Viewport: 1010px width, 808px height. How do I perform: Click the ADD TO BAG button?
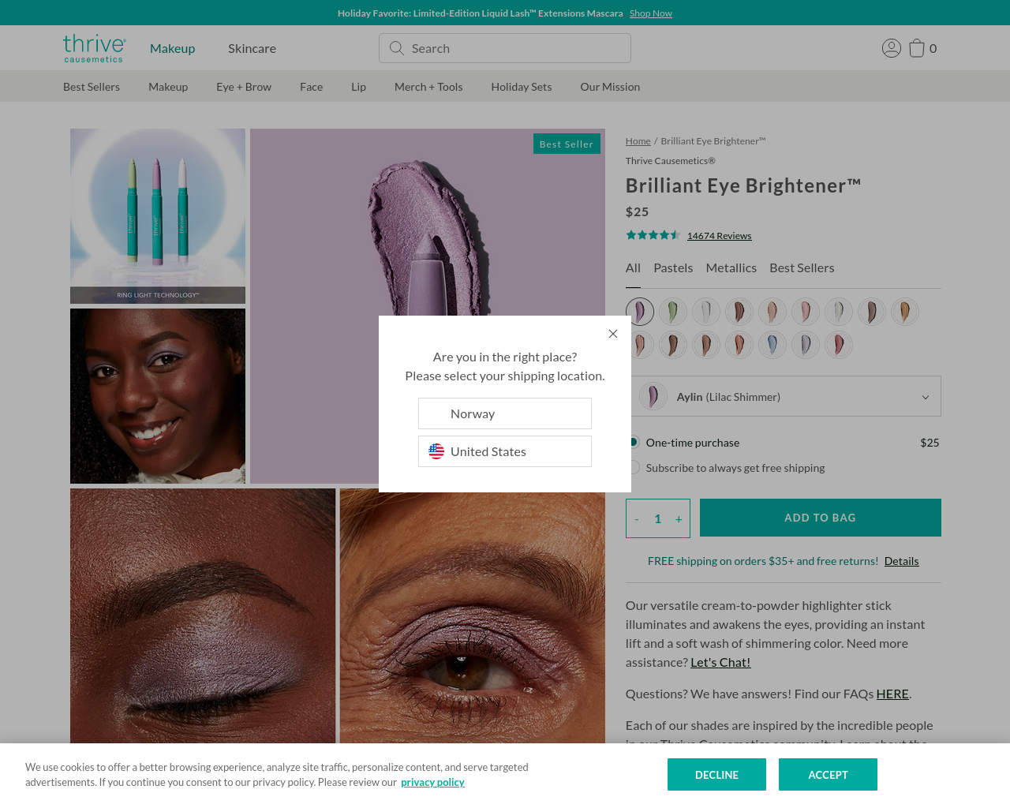tap(821, 518)
